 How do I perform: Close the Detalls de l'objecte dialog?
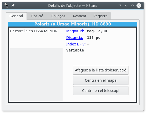(139, 6)
